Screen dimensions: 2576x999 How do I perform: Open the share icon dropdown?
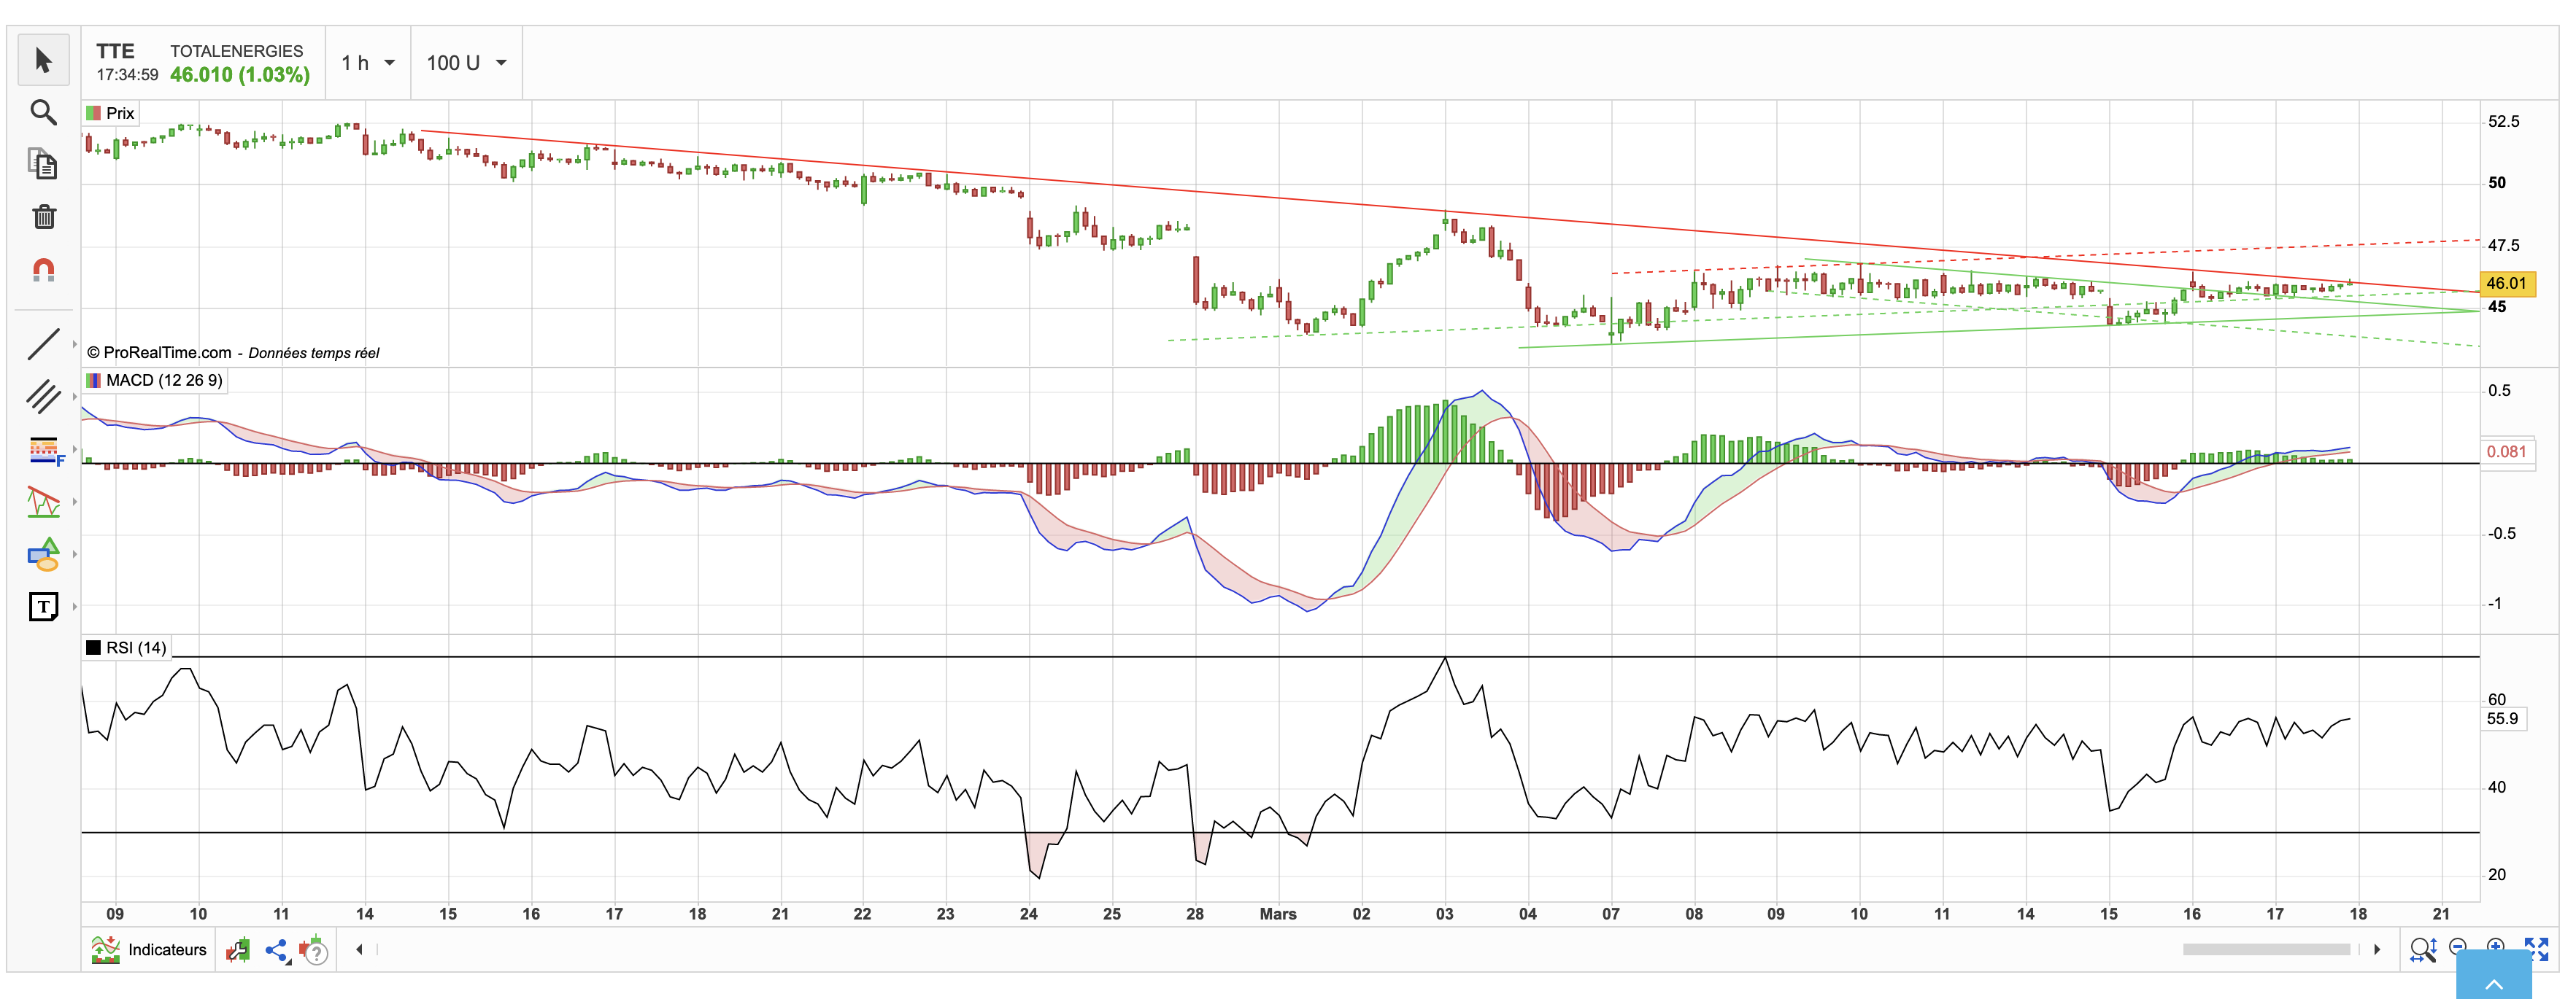pos(277,951)
